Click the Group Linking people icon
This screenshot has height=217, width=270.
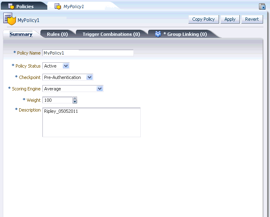pyautogui.click(x=158, y=34)
